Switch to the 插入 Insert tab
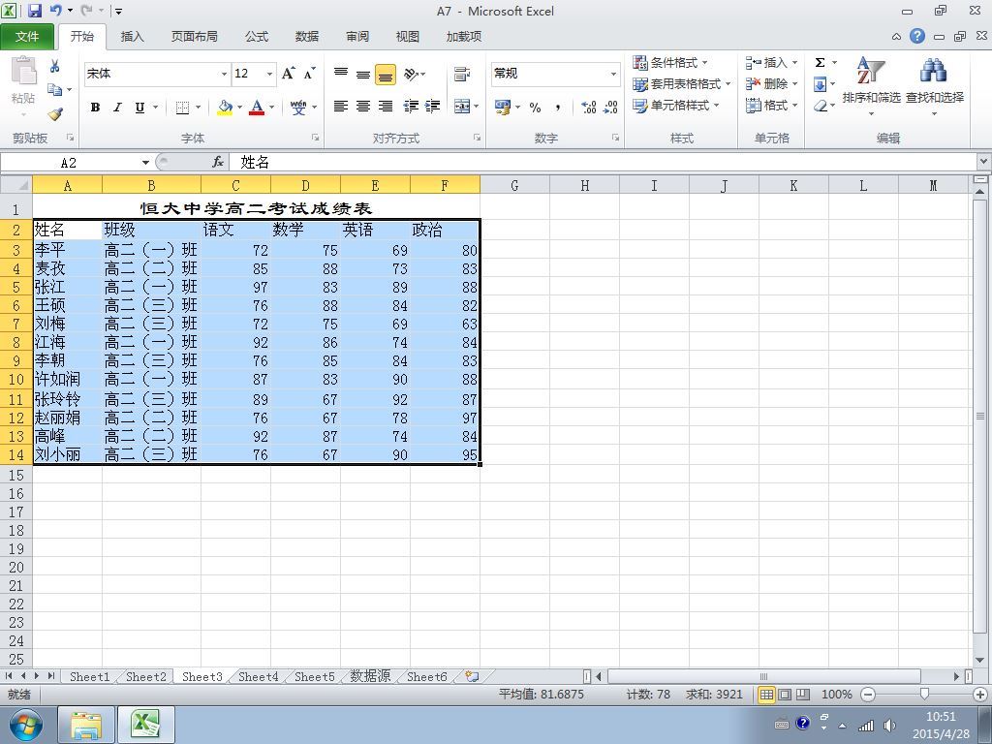 [x=132, y=37]
